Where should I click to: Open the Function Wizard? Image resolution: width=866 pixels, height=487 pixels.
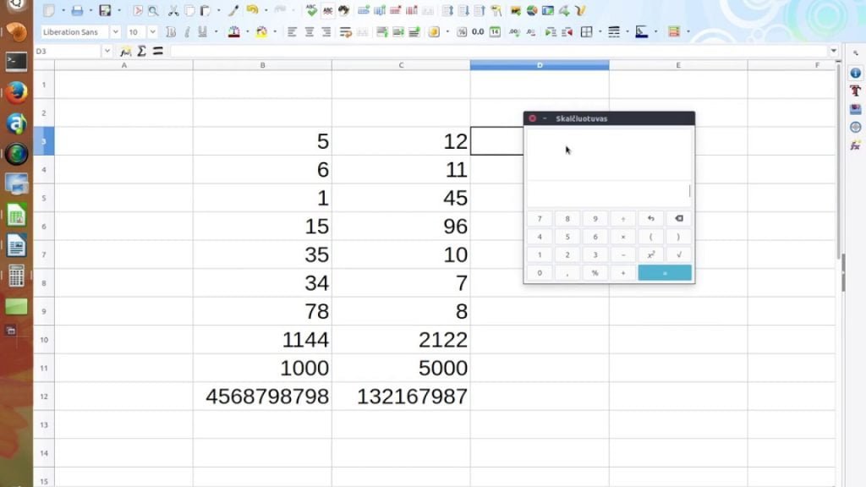[125, 52]
